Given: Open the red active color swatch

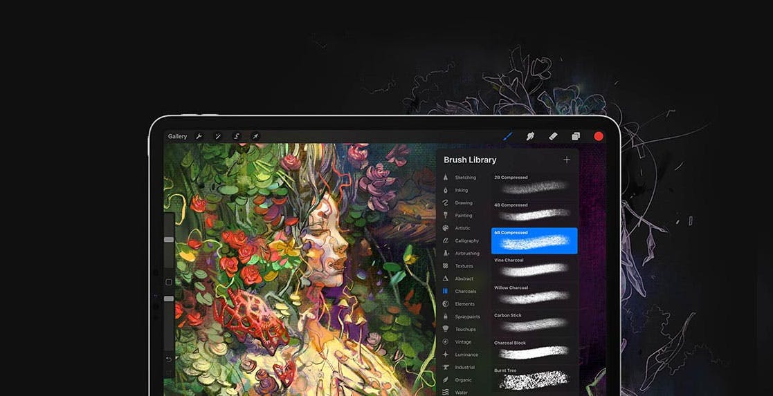Looking at the screenshot, I should (x=599, y=136).
